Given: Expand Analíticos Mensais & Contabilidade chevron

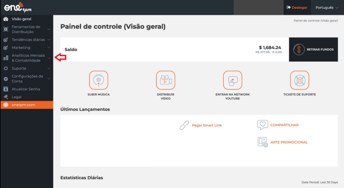Looking at the screenshot, I should [49, 58].
